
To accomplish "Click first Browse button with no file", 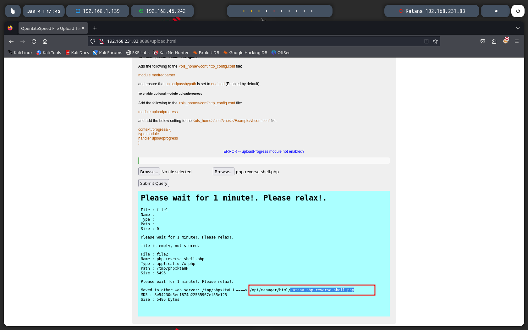I will click(x=149, y=172).
